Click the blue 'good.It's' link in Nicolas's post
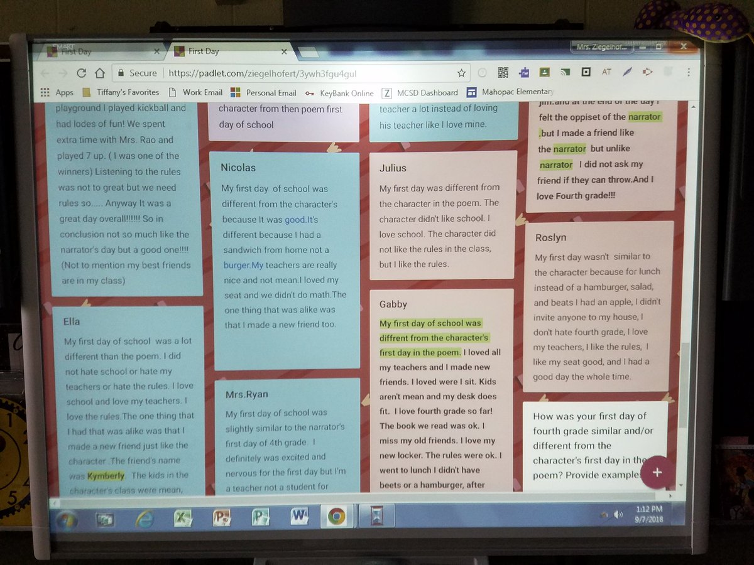This screenshot has height=565, width=754. coord(302,220)
